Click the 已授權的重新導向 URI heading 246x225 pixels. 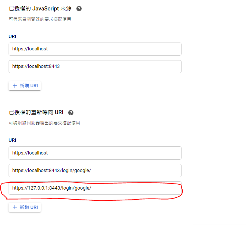(x=36, y=112)
